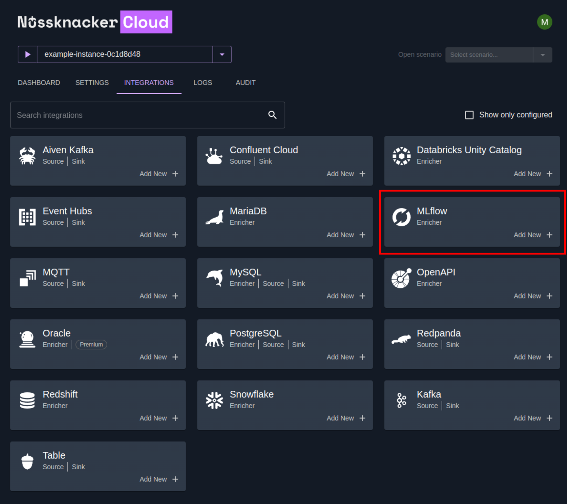567x504 pixels.
Task: Click the PostgreSQL elephant icon
Action: pyautogui.click(x=214, y=339)
